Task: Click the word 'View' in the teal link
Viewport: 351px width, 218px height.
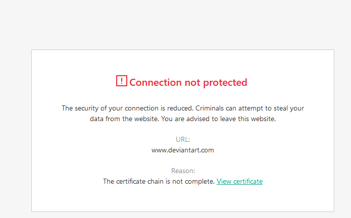Action: point(224,181)
